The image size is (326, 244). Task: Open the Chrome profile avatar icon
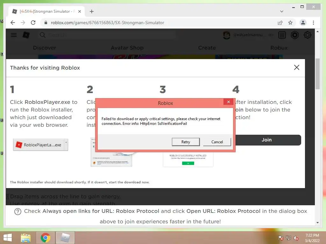tap(303, 23)
